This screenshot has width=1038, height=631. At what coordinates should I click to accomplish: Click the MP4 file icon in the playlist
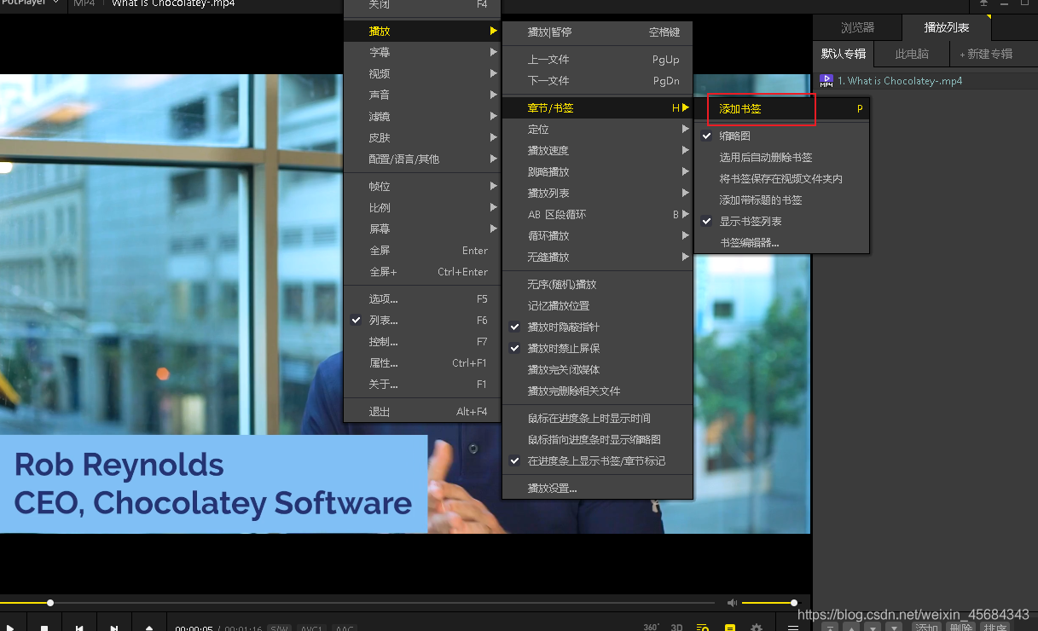point(826,81)
